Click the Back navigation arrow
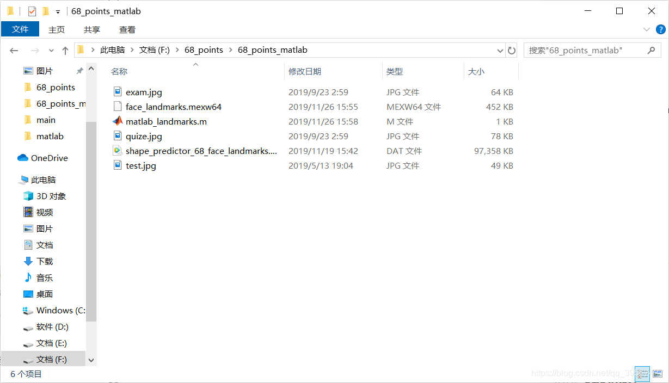Image resolution: width=669 pixels, height=383 pixels. (14, 50)
